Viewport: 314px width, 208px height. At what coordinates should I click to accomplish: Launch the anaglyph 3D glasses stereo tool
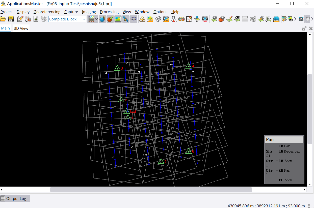click(x=181, y=19)
